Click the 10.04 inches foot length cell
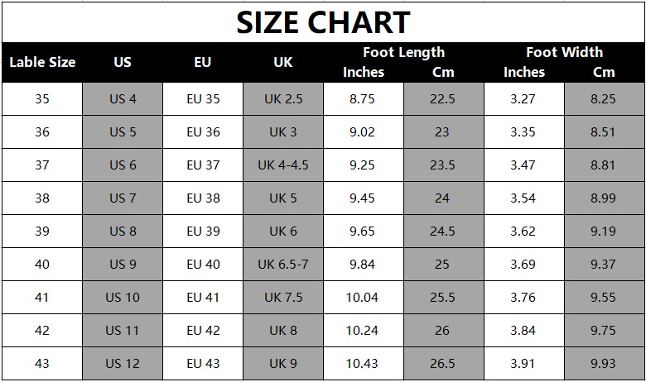 tap(363, 298)
